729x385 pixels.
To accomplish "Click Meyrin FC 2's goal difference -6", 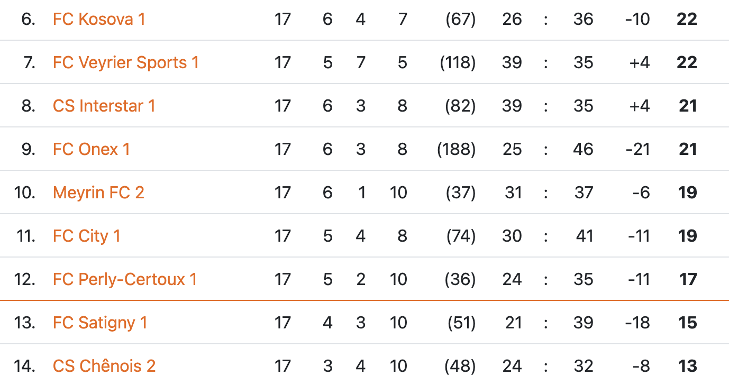I will click(x=641, y=193).
